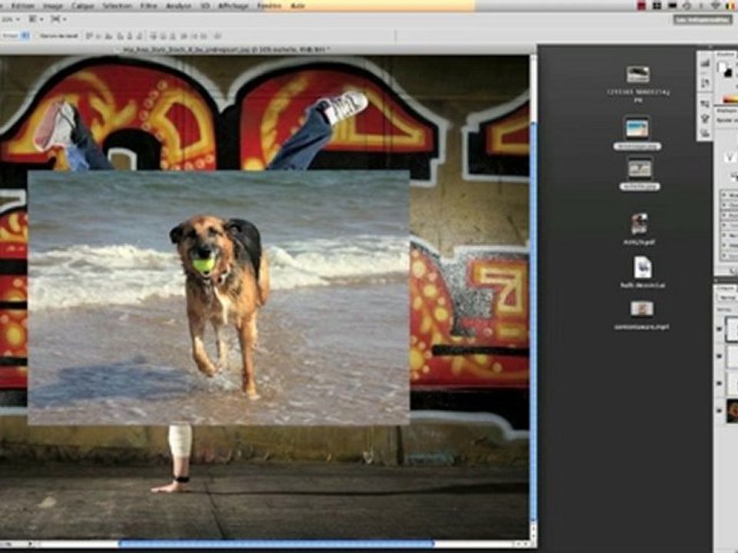Distribute horizontal centers in options bar
The width and height of the screenshot is (738, 553).
pos(194,36)
